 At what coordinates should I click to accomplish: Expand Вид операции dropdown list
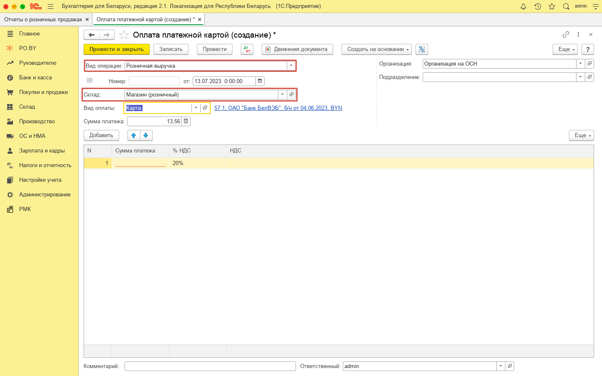291,66
